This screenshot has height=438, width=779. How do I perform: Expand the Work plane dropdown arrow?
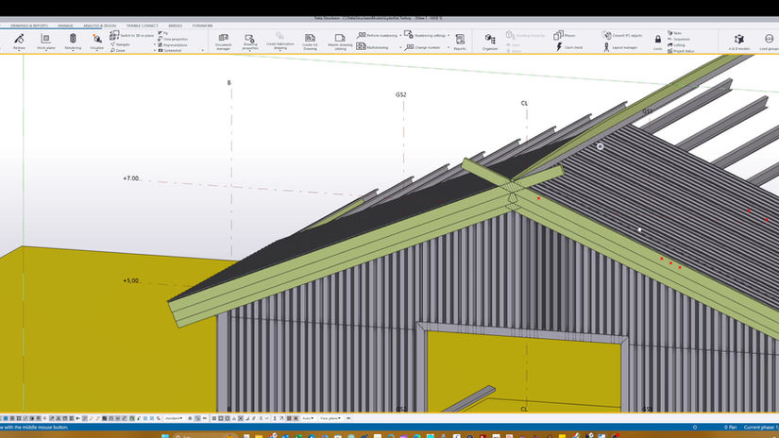click(45, 51)
